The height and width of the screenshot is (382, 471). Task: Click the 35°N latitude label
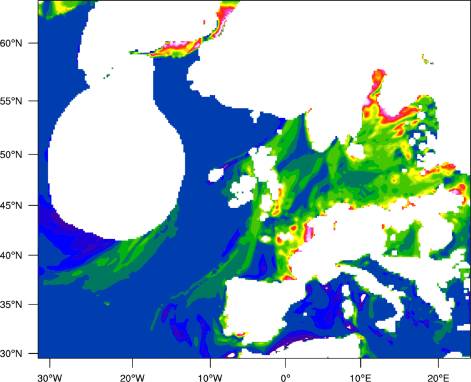coord(11,304)
